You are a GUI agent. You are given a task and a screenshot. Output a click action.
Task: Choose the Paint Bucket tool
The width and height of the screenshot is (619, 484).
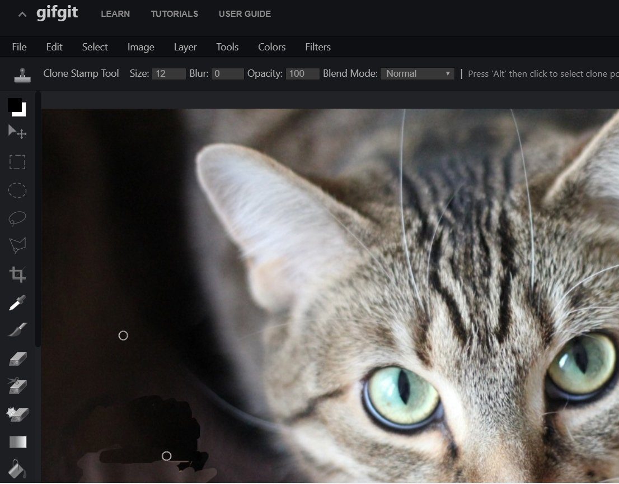tap(17, 468)
